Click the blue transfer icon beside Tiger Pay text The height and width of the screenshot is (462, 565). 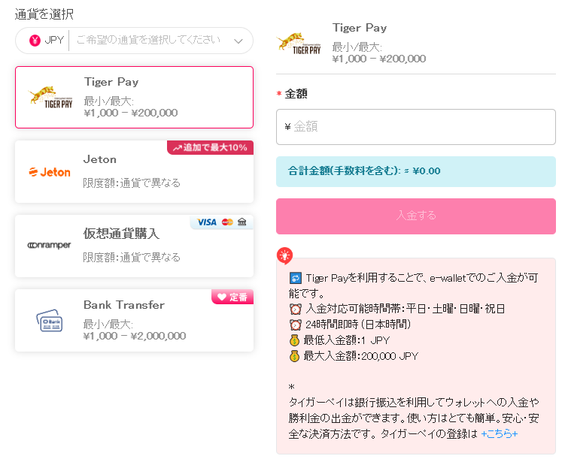point(295,278)
